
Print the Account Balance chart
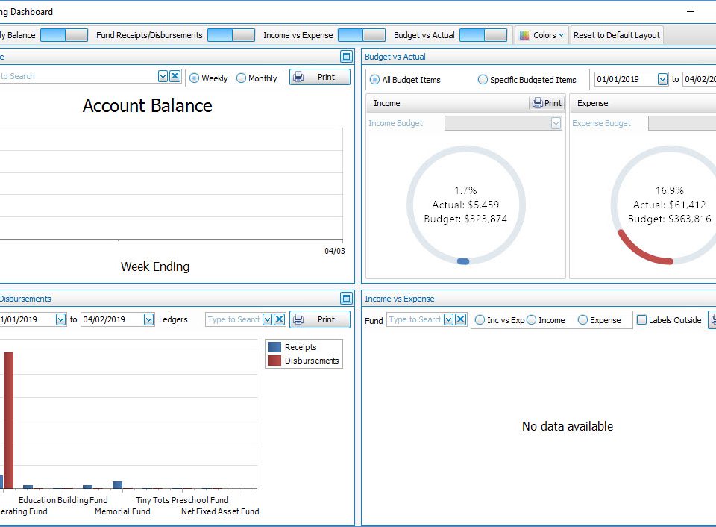point(319,77)
